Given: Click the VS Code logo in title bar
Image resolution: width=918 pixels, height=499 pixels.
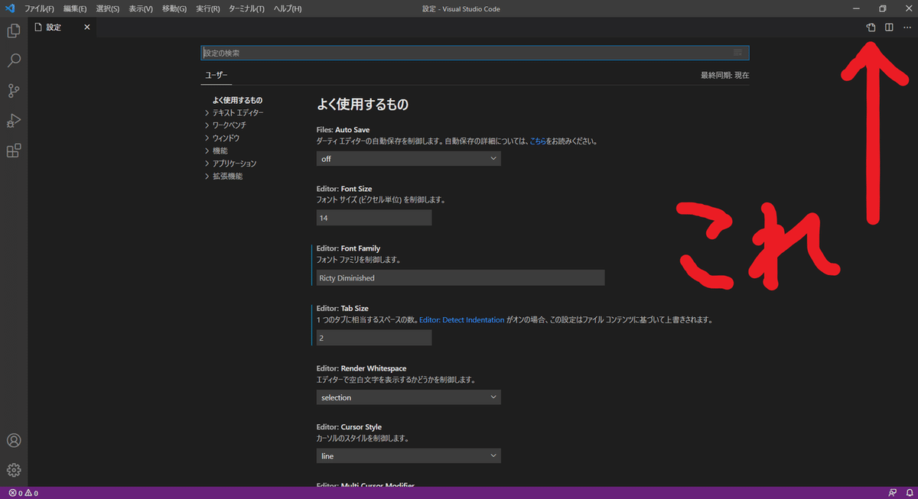Looking at the screenshot, I should click(x=10, y=8).
